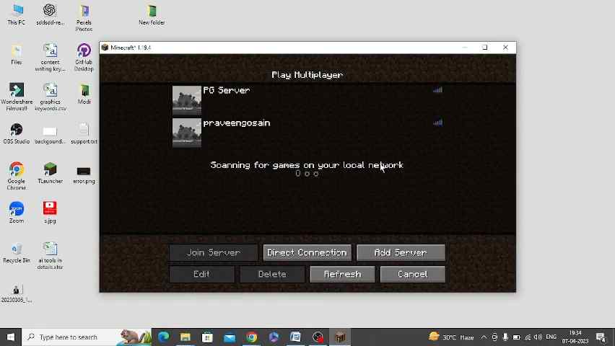Open OBS recording icon in taskbar

pos(318,337)
